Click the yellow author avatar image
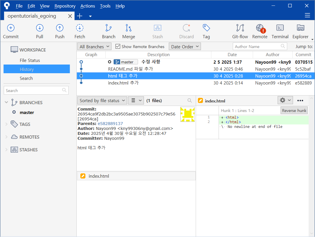 coord(187,114)
